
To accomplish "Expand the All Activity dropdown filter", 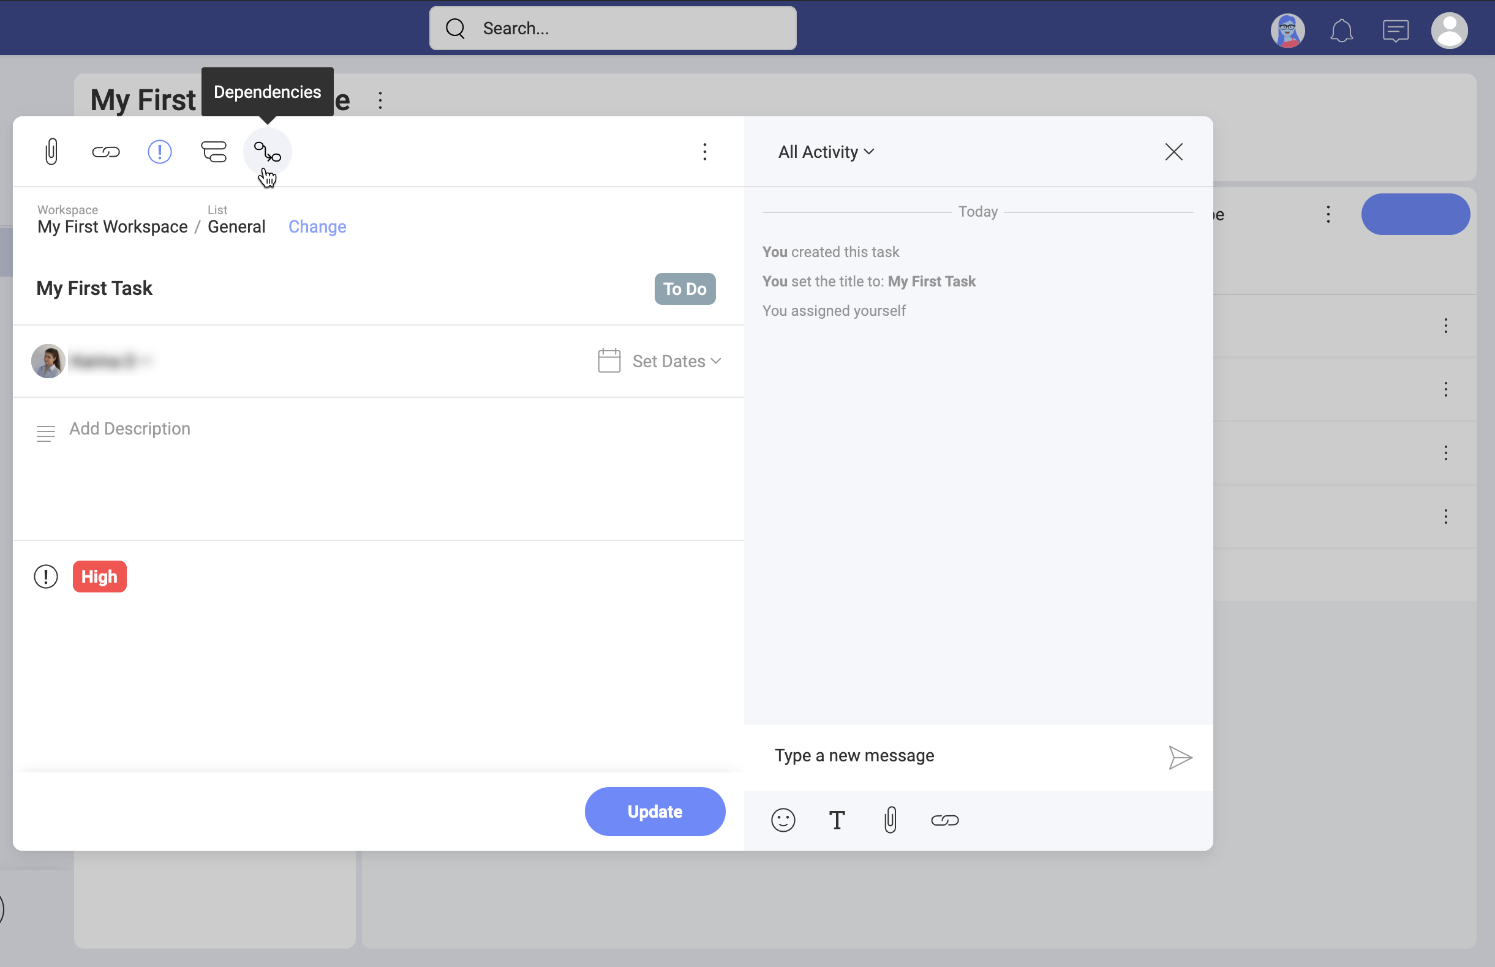I will 826,151.
